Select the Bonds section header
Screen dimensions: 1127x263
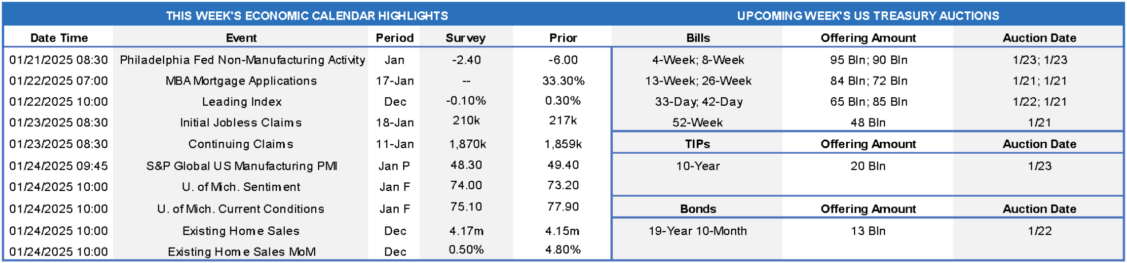[x=698, y=209]
